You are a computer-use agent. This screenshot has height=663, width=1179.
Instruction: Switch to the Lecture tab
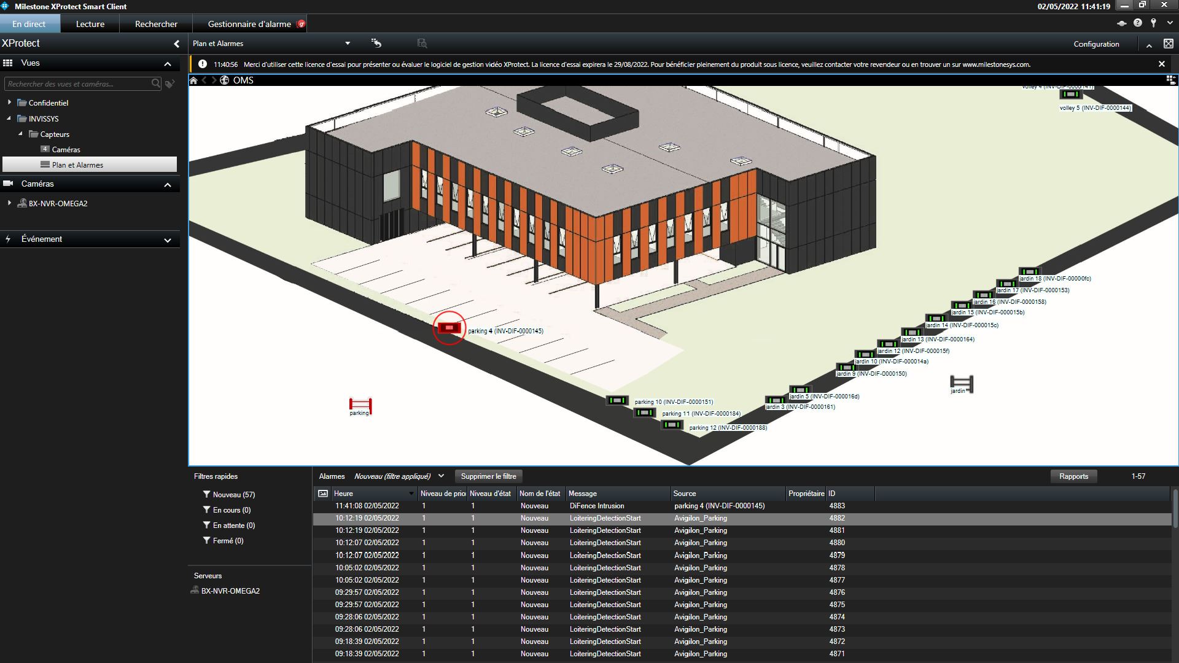(90, 24)
